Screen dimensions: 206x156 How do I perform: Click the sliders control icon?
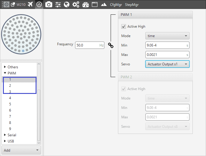[58, 5]
